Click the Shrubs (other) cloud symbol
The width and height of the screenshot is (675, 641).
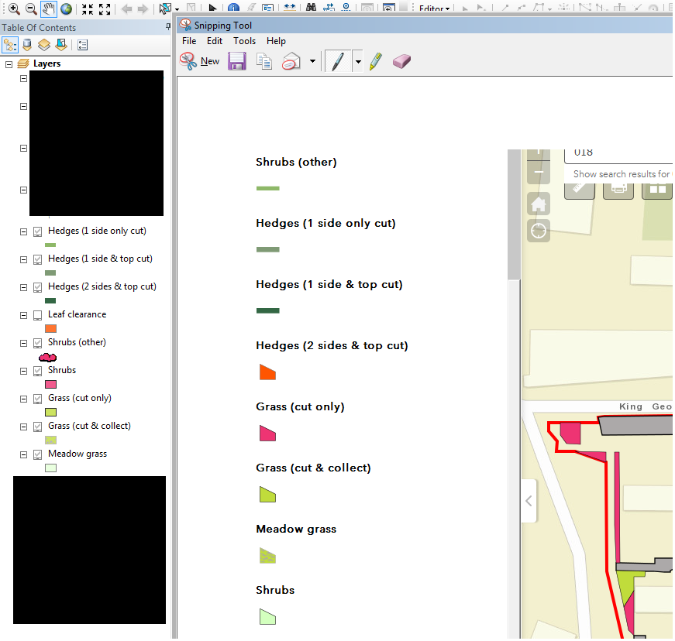pos(47,357)
